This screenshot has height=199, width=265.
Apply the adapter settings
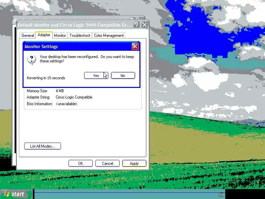134,163
